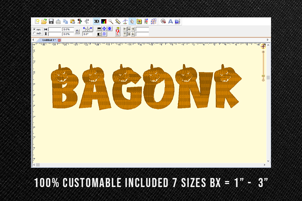Screen dimensions: 302x201
Task: Click the tab scroll left arrow
Action: tap(33, 40)
